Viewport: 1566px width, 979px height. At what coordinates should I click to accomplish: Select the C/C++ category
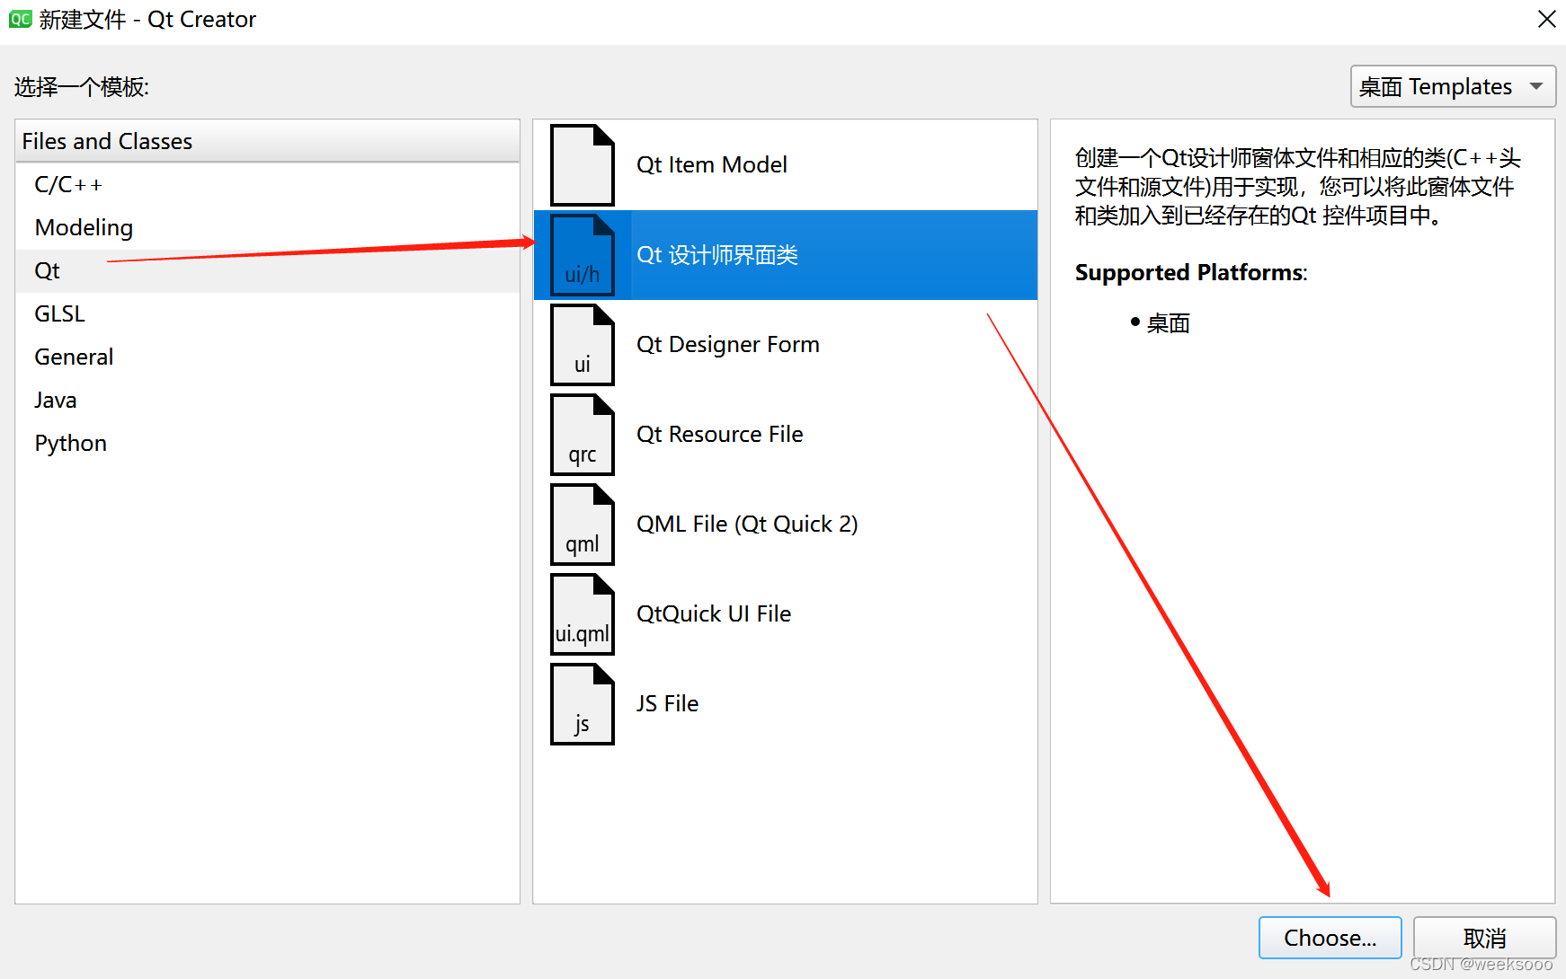click(268, 185)
